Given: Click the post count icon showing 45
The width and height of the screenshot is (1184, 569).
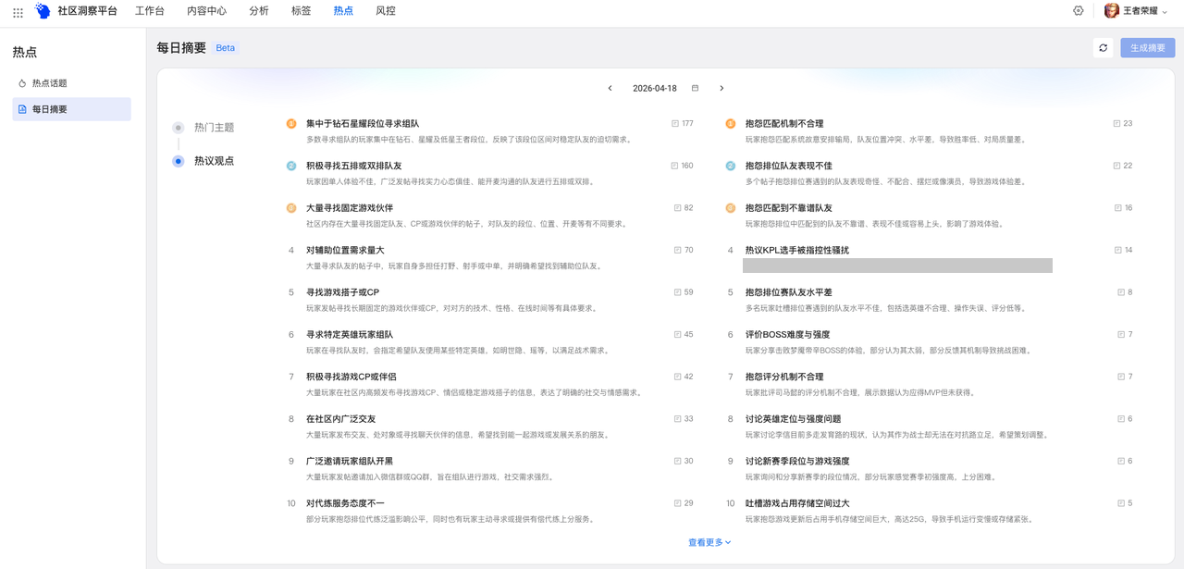Looking at the screenshot, I should 678,334.
